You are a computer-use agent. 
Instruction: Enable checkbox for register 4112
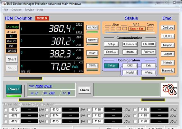point(89,116)
